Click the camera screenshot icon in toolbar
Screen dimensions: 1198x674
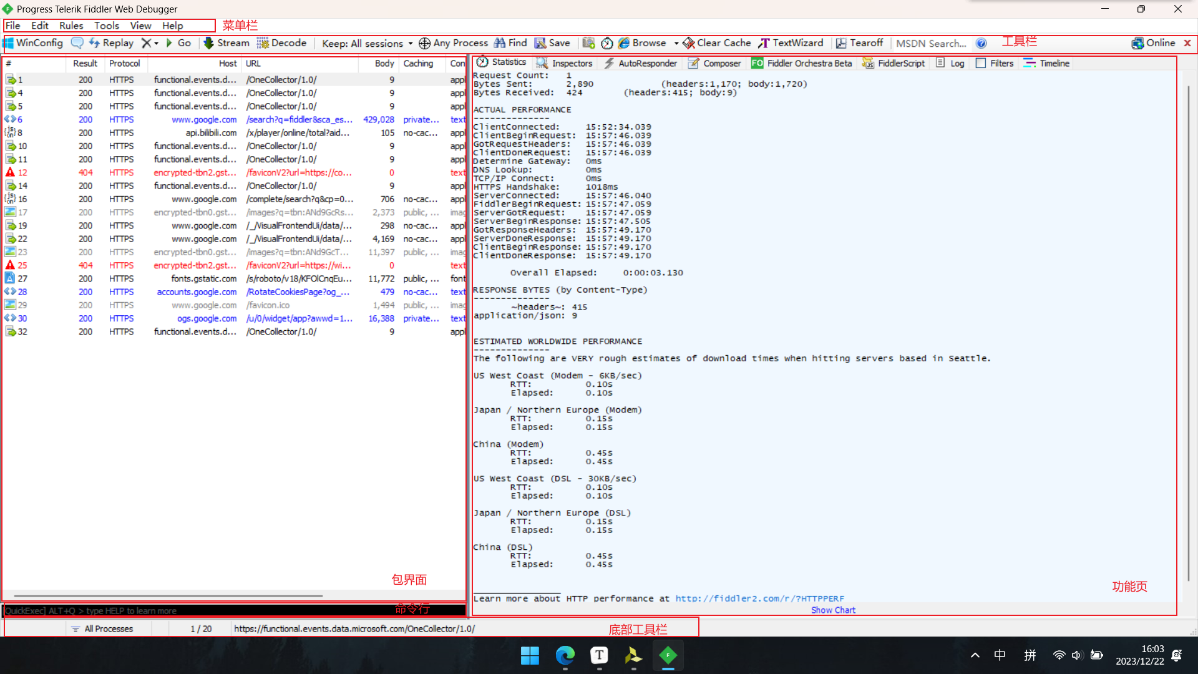[588, 43]
